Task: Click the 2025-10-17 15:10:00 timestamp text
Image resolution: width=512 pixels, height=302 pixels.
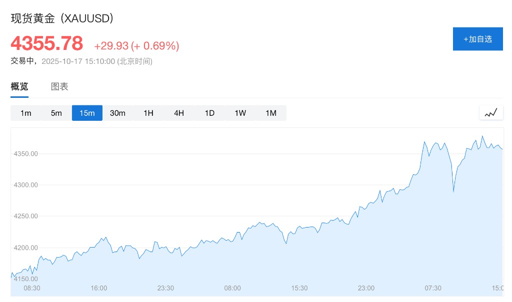Action: pos(78,61)
